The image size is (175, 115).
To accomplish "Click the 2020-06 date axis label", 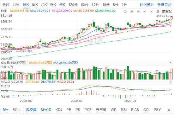I will (x=26, y=101).
